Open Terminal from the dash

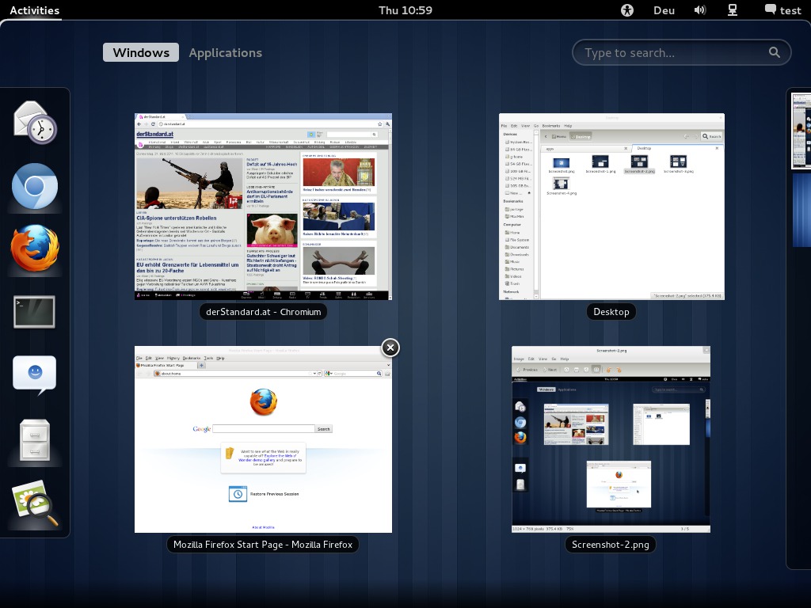[x=35, y=312]
